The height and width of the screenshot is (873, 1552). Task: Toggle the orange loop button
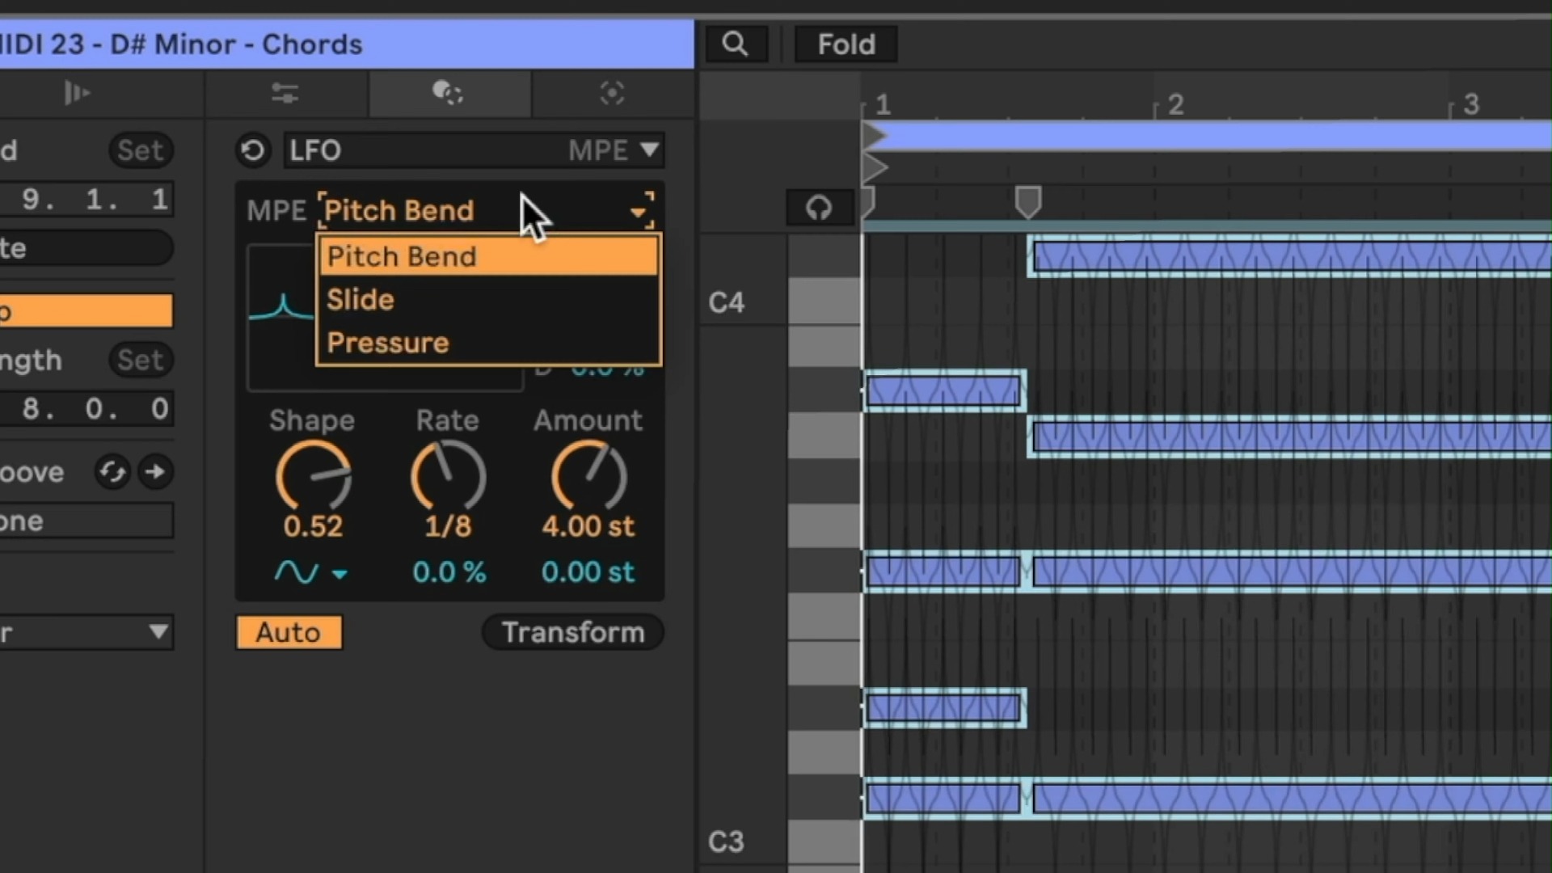click(86, 311)
